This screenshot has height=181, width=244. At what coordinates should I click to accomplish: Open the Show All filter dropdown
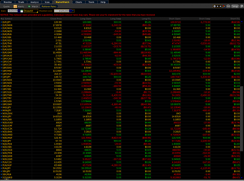(31, 11)
